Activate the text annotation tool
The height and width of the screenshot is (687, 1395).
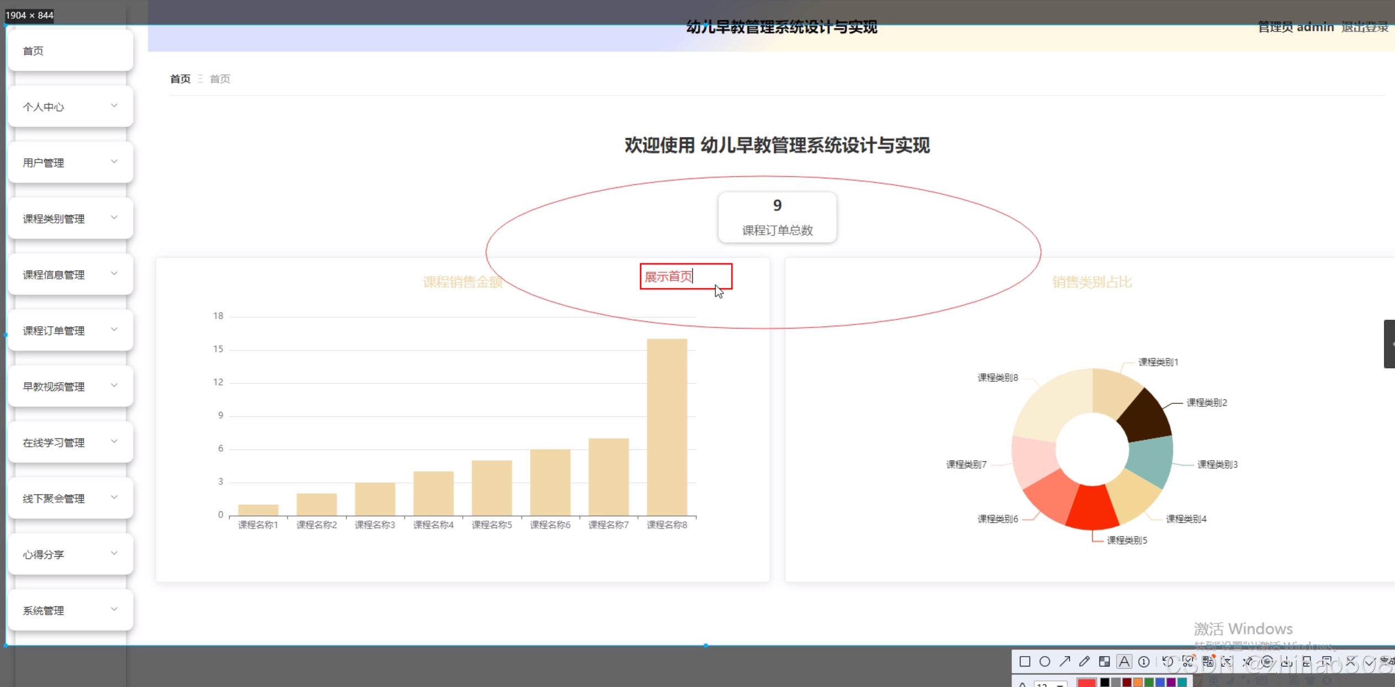[1124, 662]
